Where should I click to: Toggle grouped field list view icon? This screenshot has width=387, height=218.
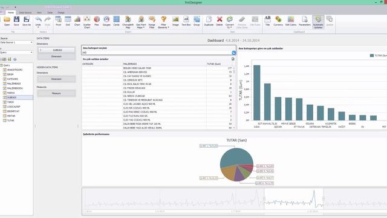click(x=4, y=59)
